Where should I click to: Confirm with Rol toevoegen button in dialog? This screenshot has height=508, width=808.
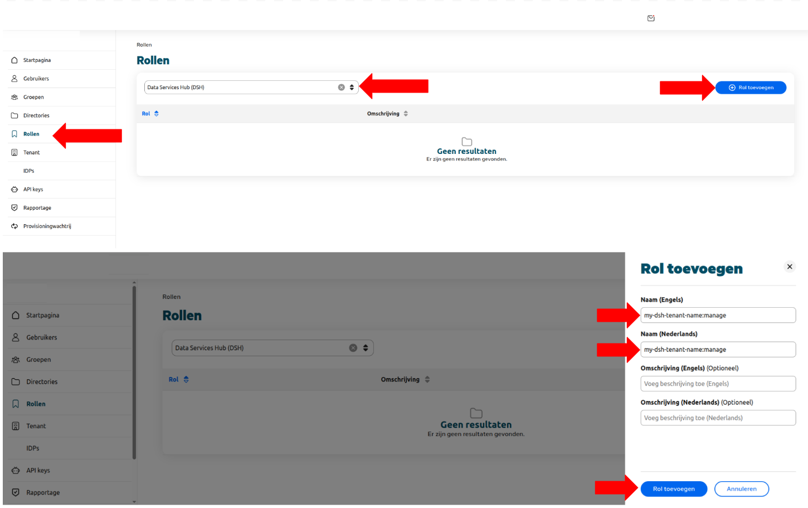click(674, 489)
